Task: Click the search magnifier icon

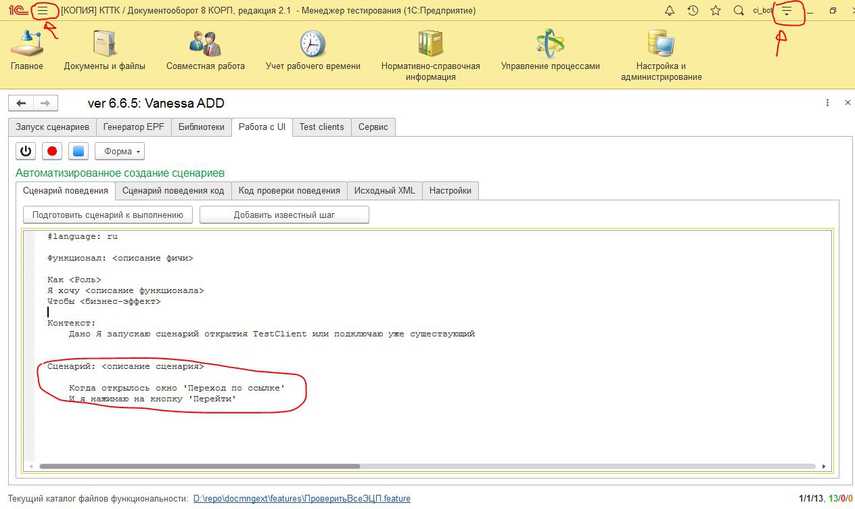Action: pos(739,11)
